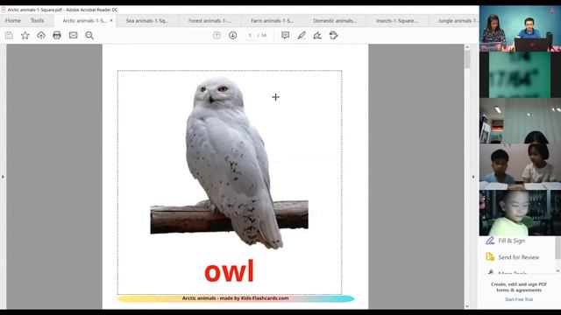This screenshot has width=561, height=315.
Task: Open Fill & Sign tool
Action: coord(512,241)
